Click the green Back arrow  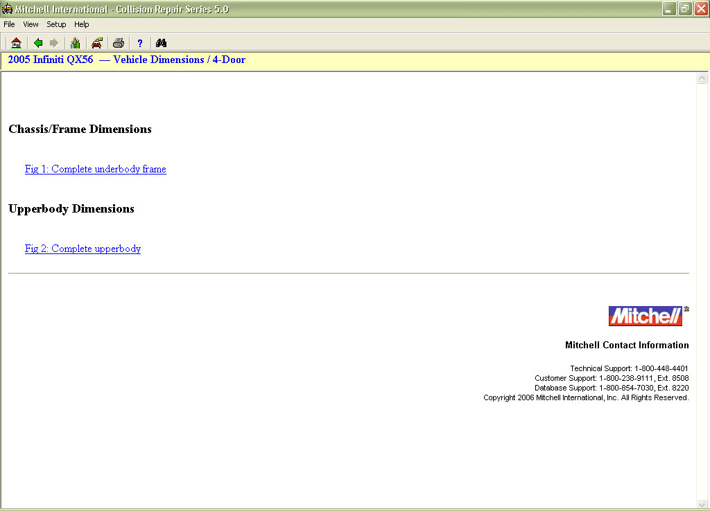(x=38, y=43)
